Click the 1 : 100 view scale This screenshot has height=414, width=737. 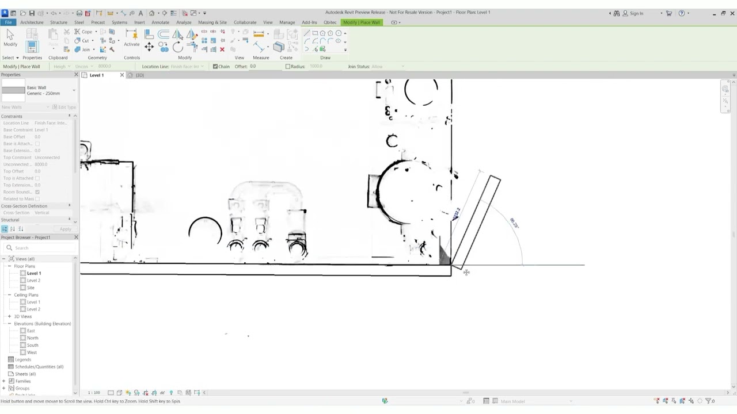point(94,393)
